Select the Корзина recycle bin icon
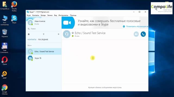 pos(5,33)
